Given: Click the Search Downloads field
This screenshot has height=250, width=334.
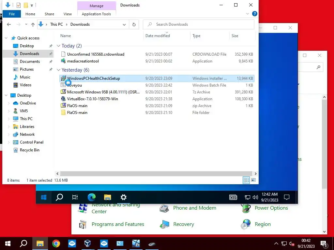Looking at the screenshot, I should tap(199, 24).
